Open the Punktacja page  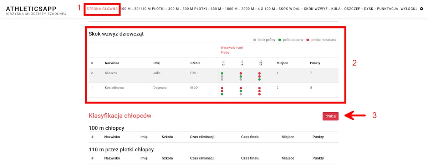(387, 9)
